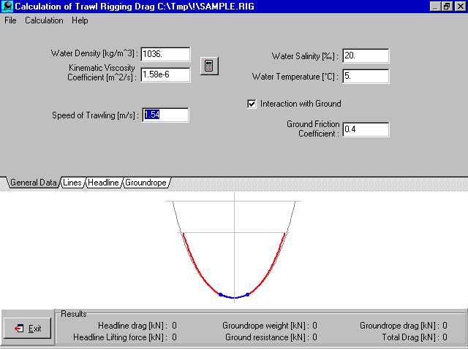The height and width of the screenshot is (349, 468).
Task: Open the Help menu
Action: coord(80,20)
